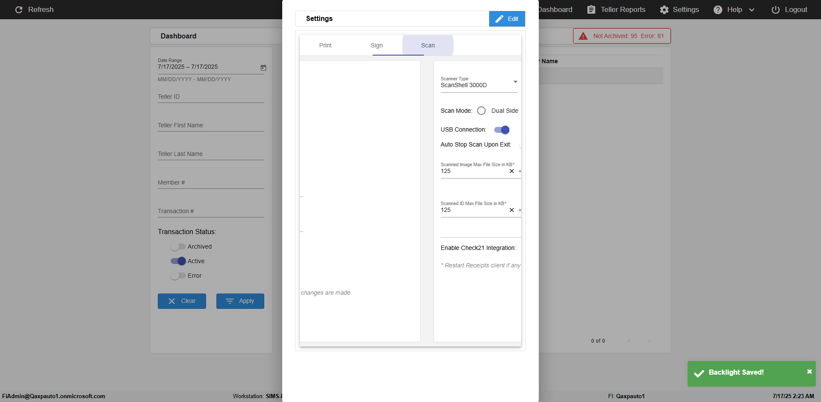Image resolution: width=821 pixels, height=402 pixels.
Task: Click the Apply filters button
Action: pyautogui.click(x=240, y=301)
